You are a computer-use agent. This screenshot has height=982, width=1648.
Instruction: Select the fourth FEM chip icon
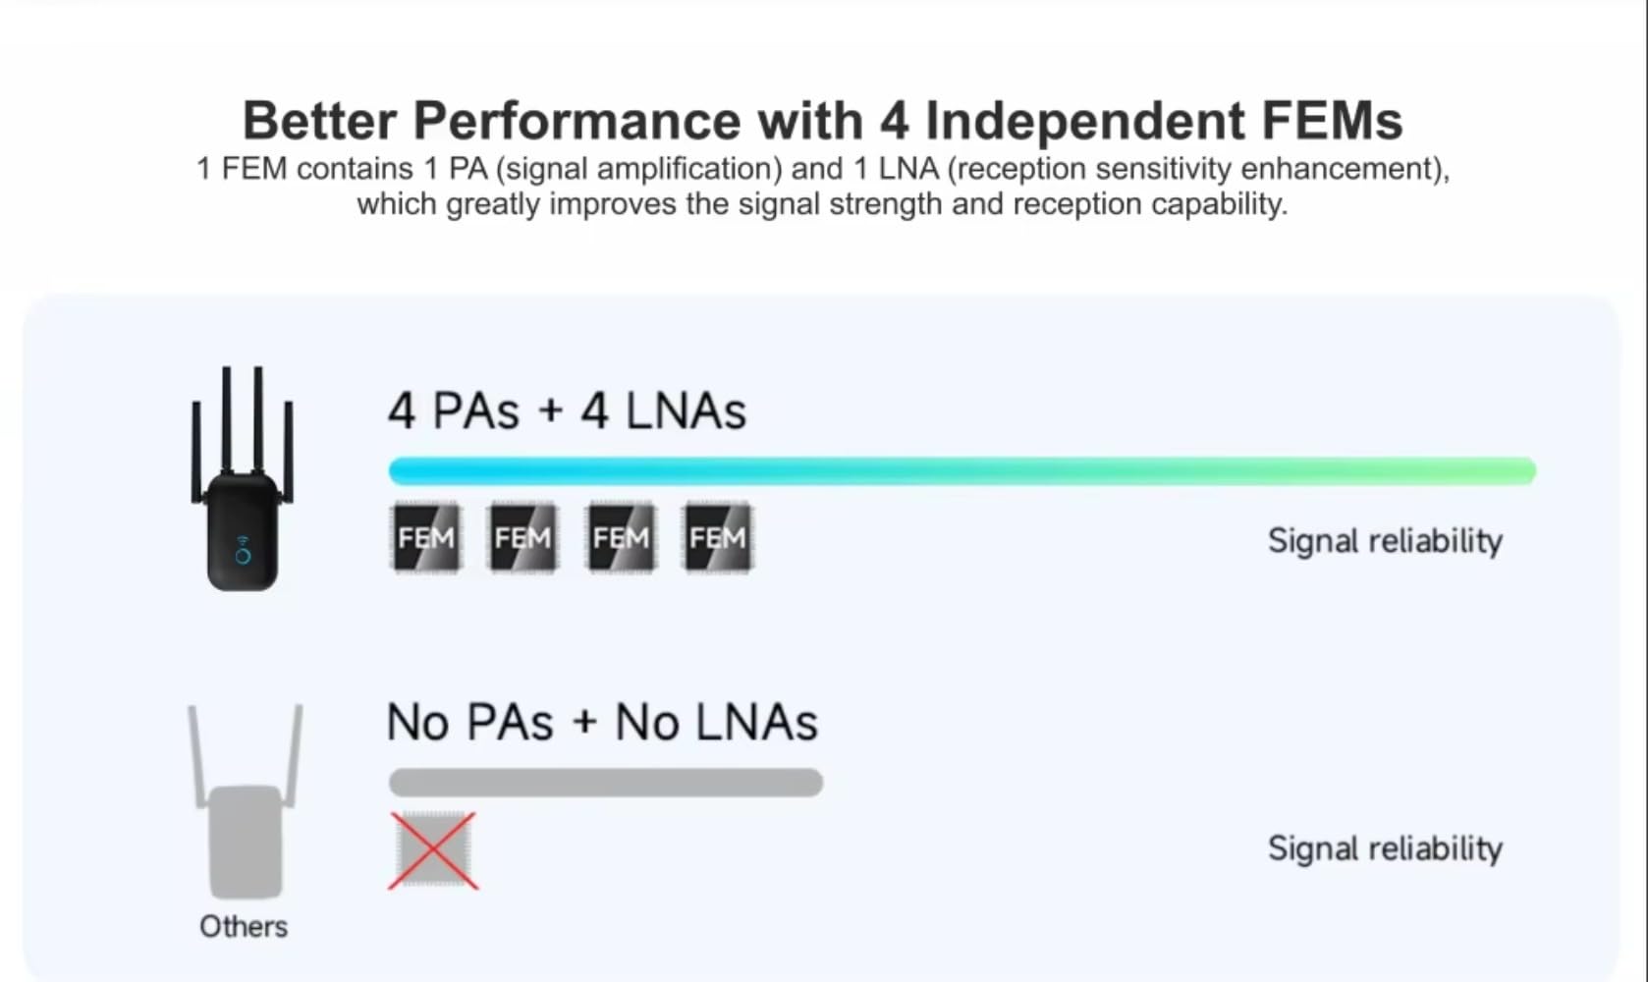click(717, 537)
